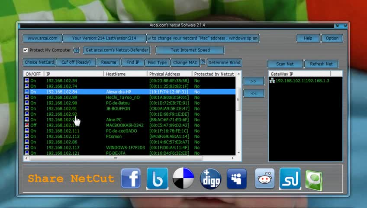
Task: Open the Option button
Action: [x=332, y=38]
